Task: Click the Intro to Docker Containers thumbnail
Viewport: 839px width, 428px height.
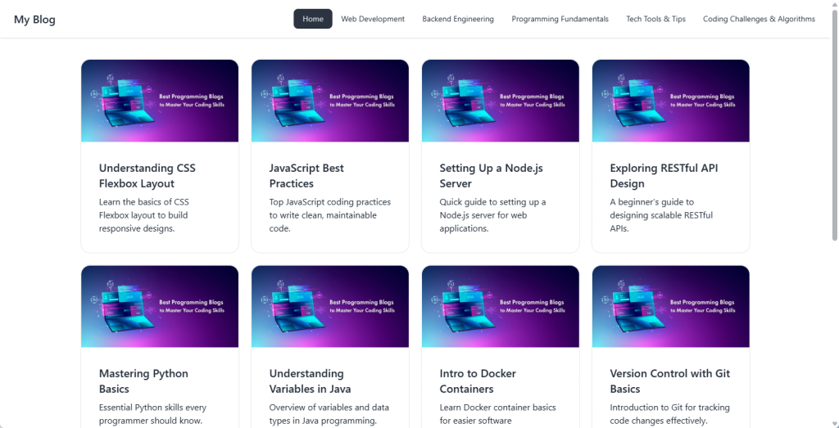Action: point(501,306)
